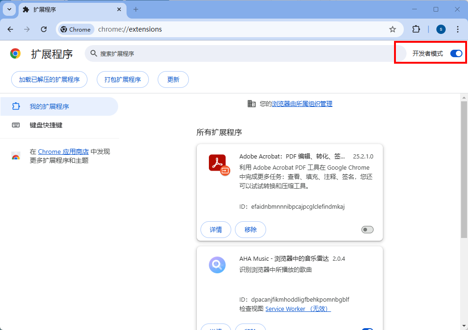This screenshot has height=330, width=468.
Task: Click the vertical scrollbar thumb
Action: pos(464,169)
